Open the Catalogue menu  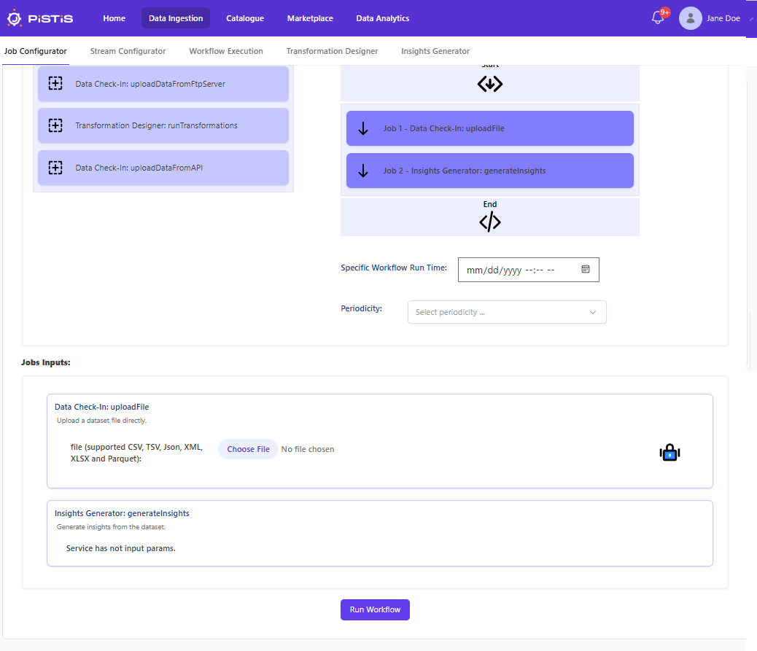pyautogui.click(x=245, y=18)
